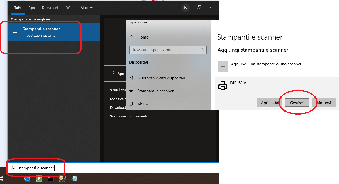Open Outlook from the taskbar
Screen dimensions: 339x184
tap(27, 179)
